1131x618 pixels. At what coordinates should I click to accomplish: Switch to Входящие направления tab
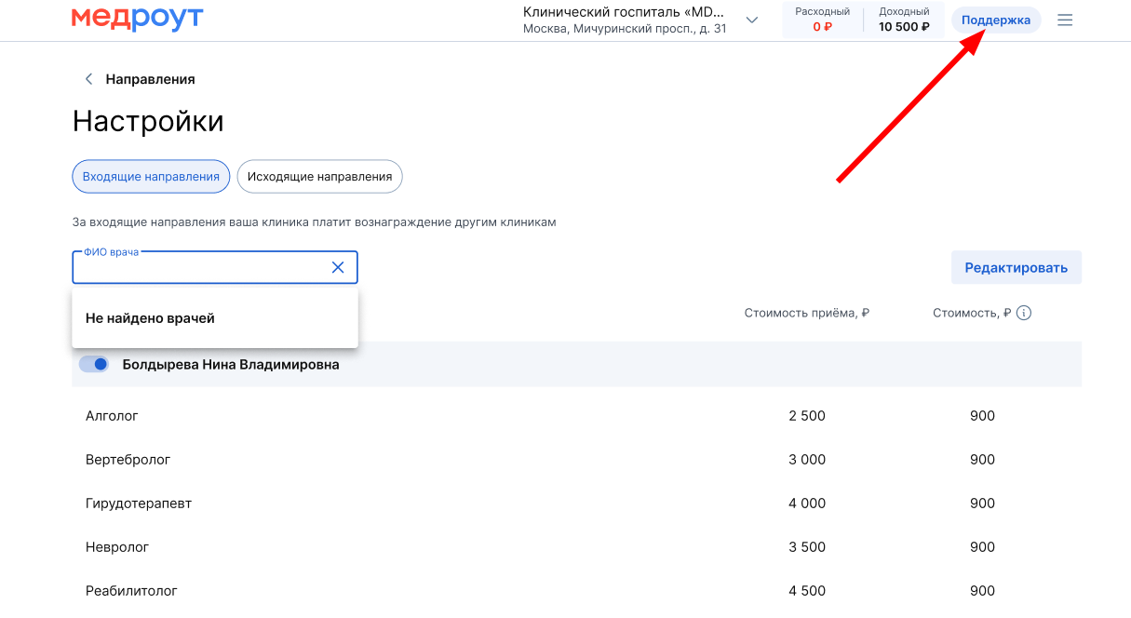[x=151, y=177]
